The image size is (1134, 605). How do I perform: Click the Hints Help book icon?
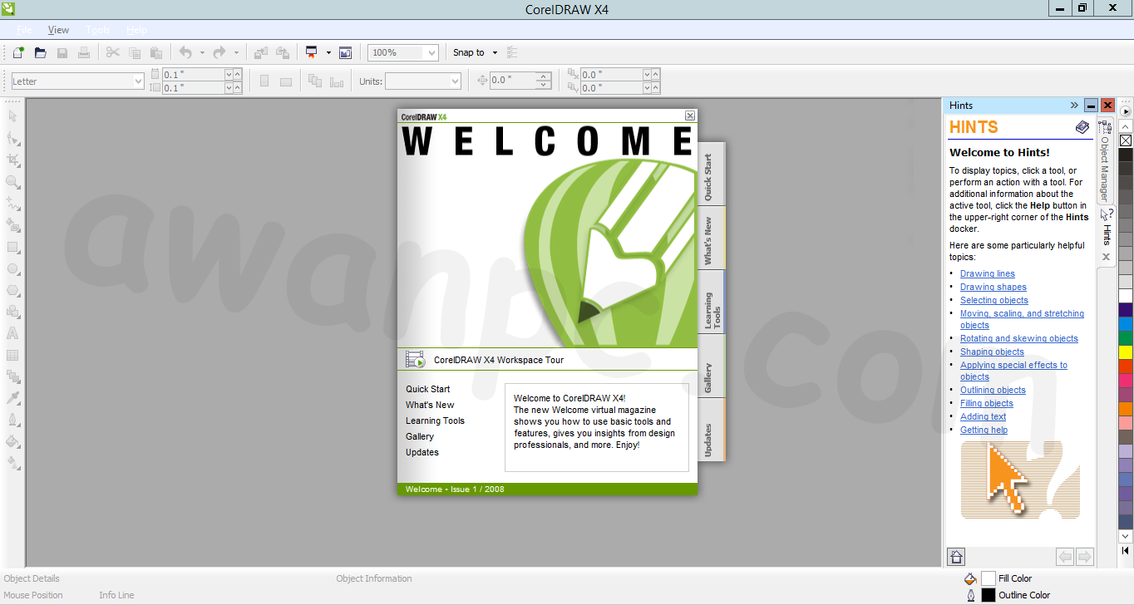1082,127
